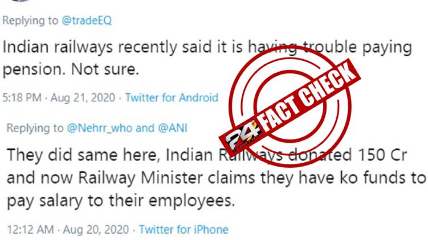Click the first 'Replying to' label
Screen dimensions: 428x240
[x=30, y=20]
